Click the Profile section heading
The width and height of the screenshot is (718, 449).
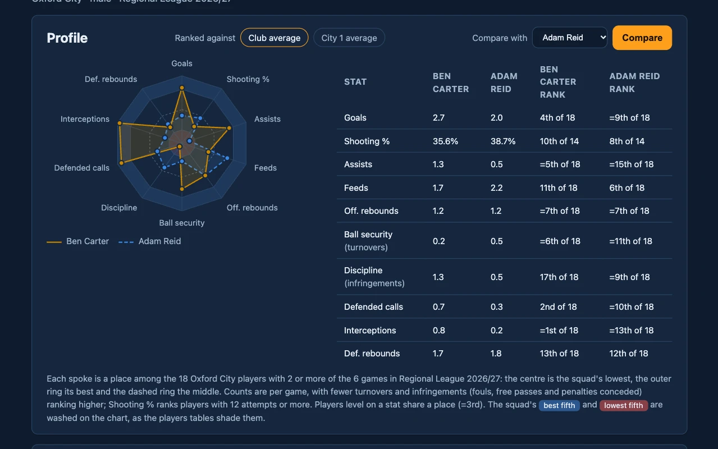(67, 38)
